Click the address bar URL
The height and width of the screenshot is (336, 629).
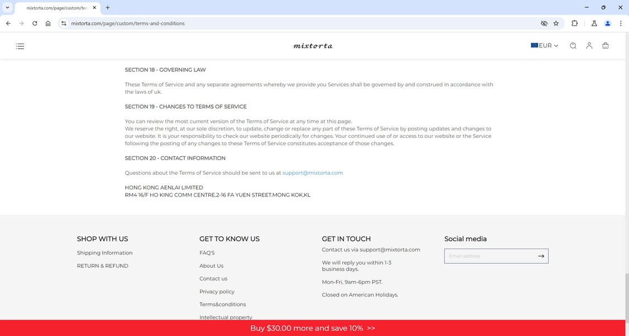[128, 23]
